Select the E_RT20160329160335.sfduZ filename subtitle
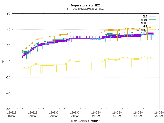This screenshot has height=123, width=164. 85,9
